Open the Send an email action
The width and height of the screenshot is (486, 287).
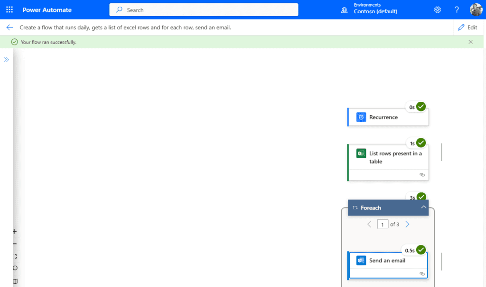[388, 261]
